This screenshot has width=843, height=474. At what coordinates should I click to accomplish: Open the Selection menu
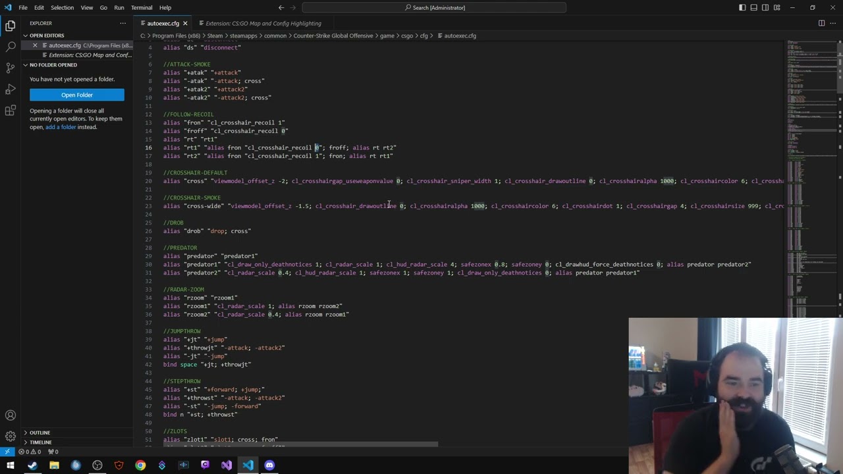pos(62,8)
